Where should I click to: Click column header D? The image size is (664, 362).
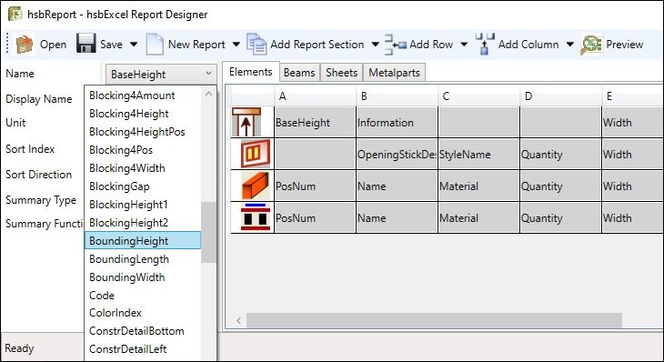pos(560,96)
